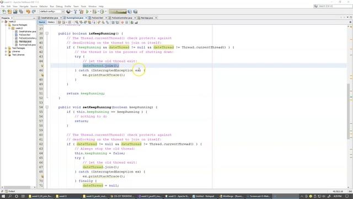Select RunningClock.java in the project tree
The image size is (353, 199).
[x=27, y=45]
